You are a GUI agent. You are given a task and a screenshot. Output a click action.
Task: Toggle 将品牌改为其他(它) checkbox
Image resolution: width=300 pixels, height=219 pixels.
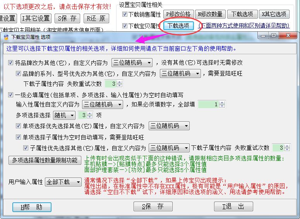[10, 62]
